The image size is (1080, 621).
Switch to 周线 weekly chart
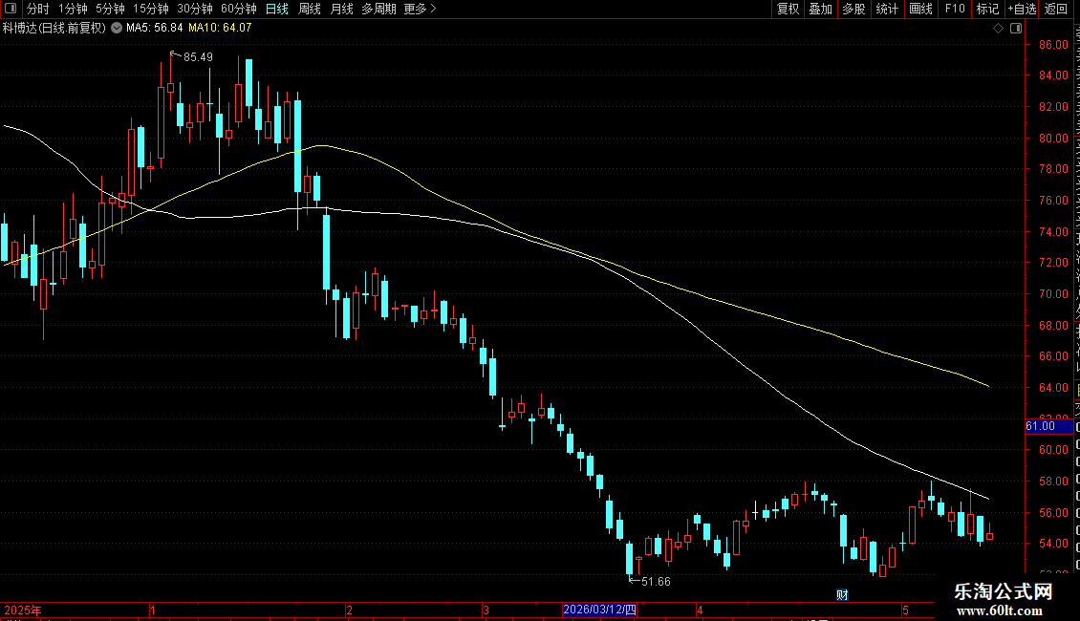tap(310, 9)
